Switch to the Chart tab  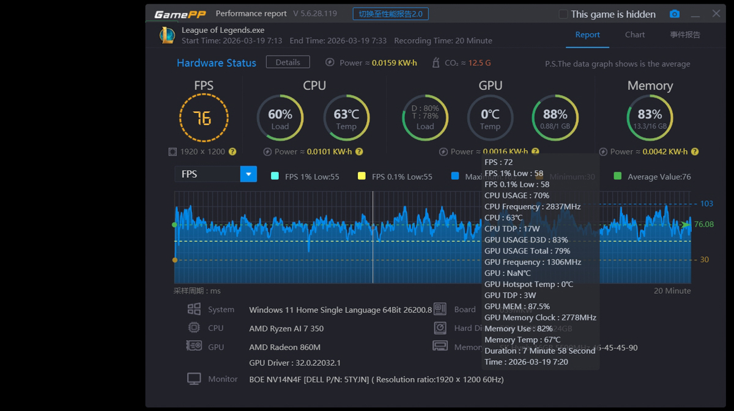click(634, 35)
